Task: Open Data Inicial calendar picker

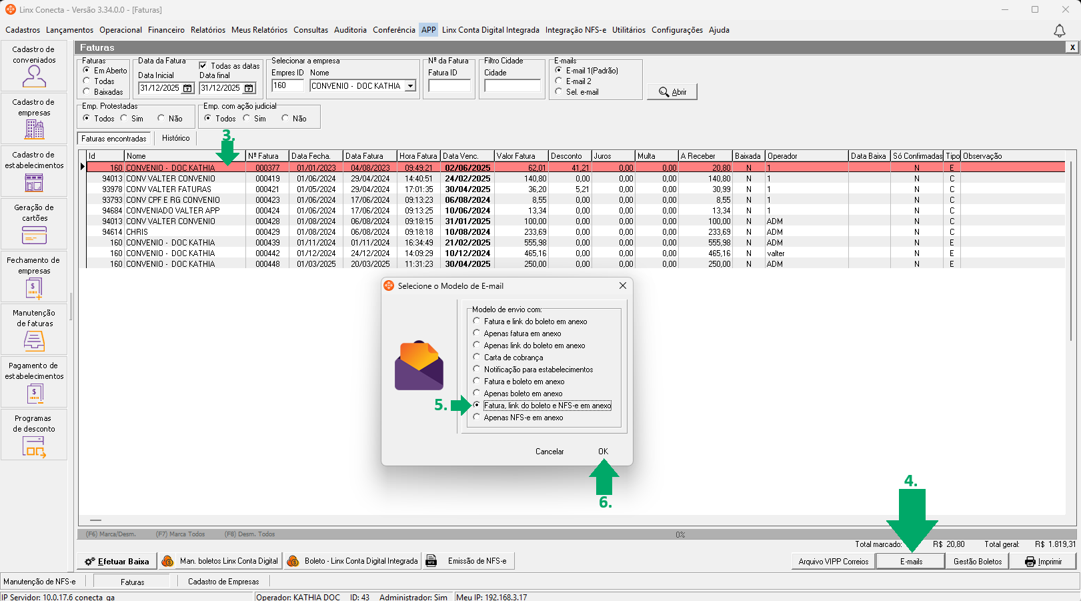Action: 187,88
